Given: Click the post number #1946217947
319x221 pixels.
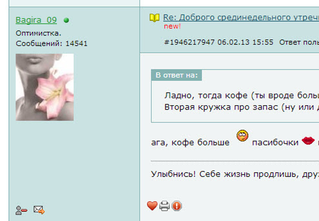Looking at the screenshot, I should [189, 42].
